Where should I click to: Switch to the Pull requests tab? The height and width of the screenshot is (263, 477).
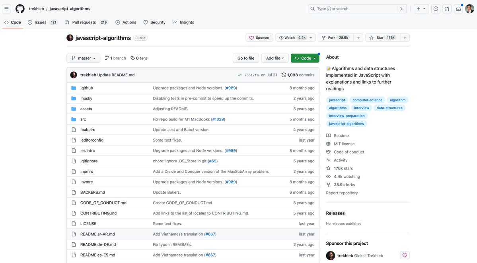87,22
